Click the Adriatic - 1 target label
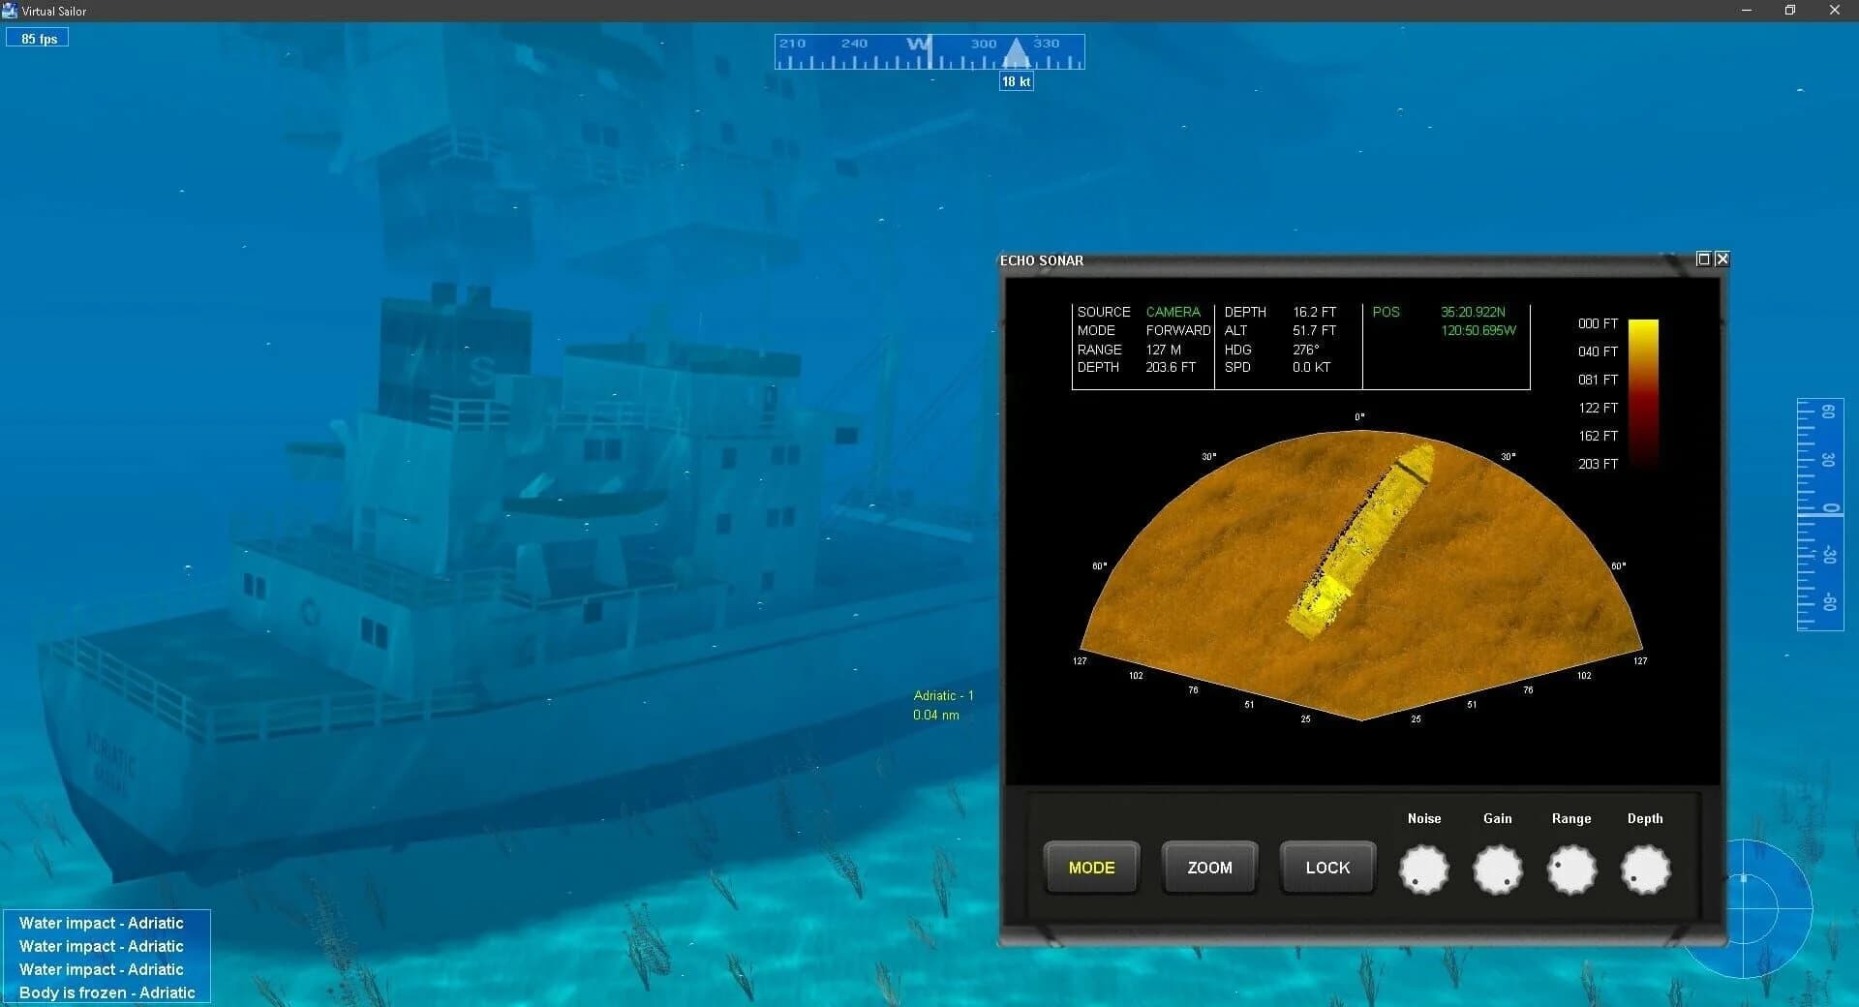Screen dimensions: 1859x1007 tap(941, 696)
